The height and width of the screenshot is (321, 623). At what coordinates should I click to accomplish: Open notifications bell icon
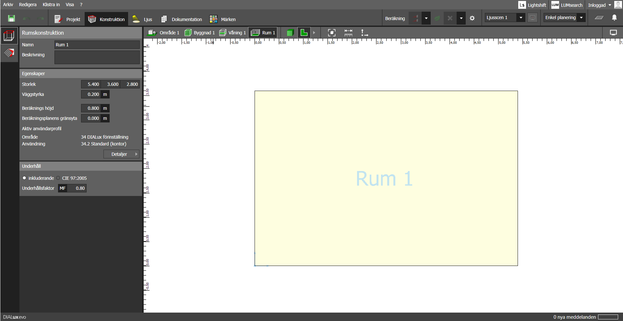pyautogui.click(x=614, y=17)
